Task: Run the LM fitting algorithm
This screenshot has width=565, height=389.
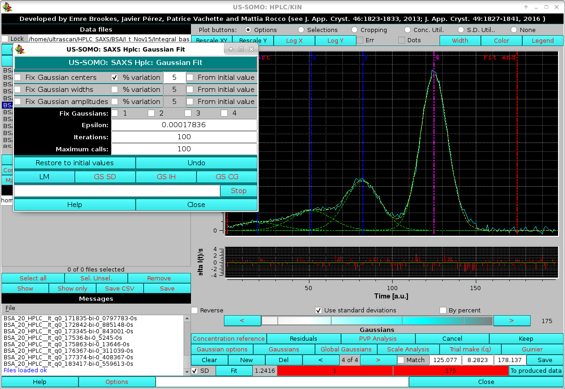Action: pos(44,177)
